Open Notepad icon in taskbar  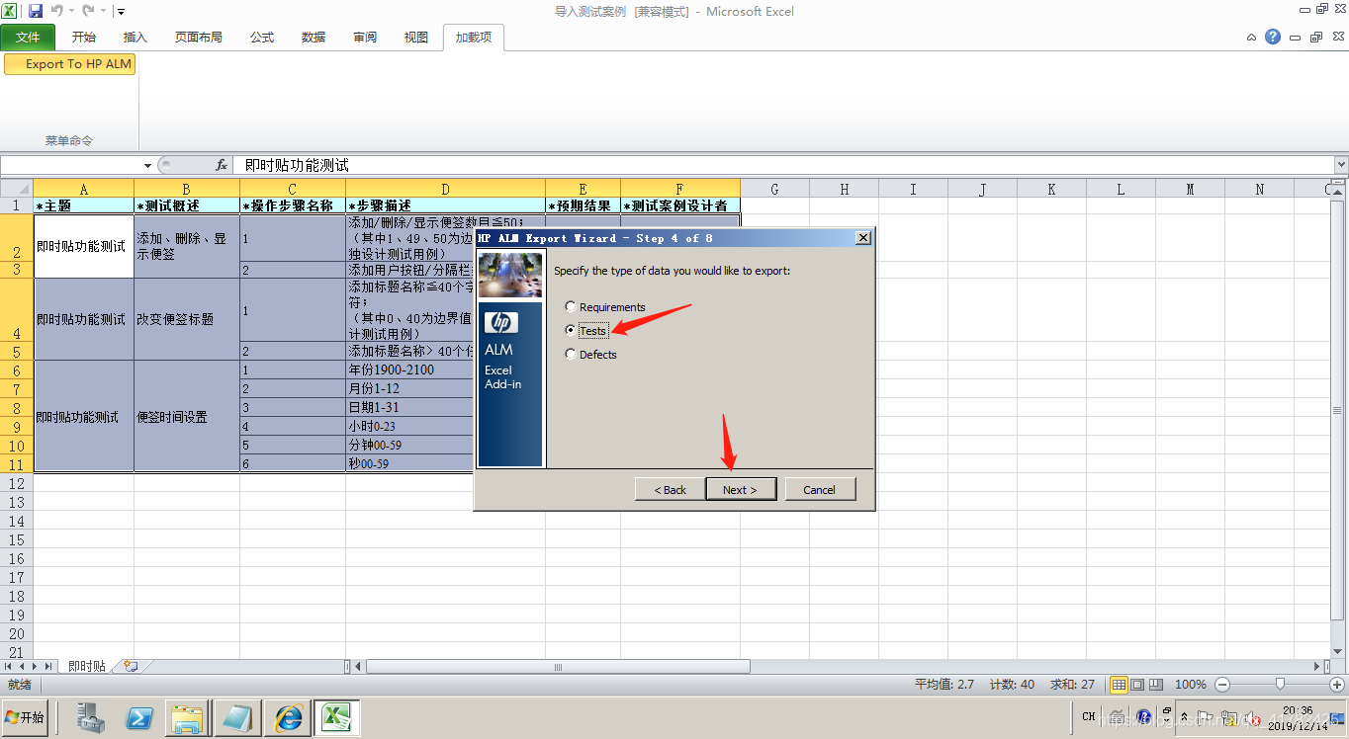pos(236,718)
